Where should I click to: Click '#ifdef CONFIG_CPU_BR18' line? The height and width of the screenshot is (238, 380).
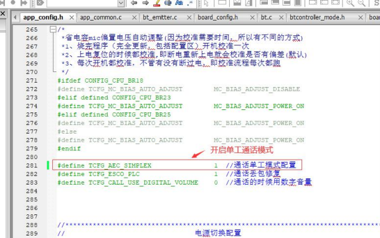pos(100,81)
